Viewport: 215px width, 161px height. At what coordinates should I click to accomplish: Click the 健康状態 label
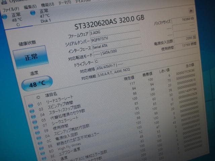pyautogui.click(x=27, y=43)
